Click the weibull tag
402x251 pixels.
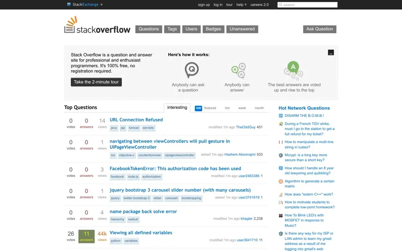[x=133, y=220]
